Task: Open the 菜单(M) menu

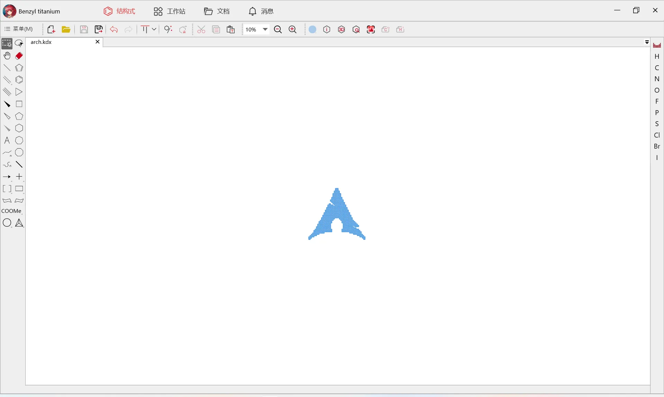Action: 19,29
